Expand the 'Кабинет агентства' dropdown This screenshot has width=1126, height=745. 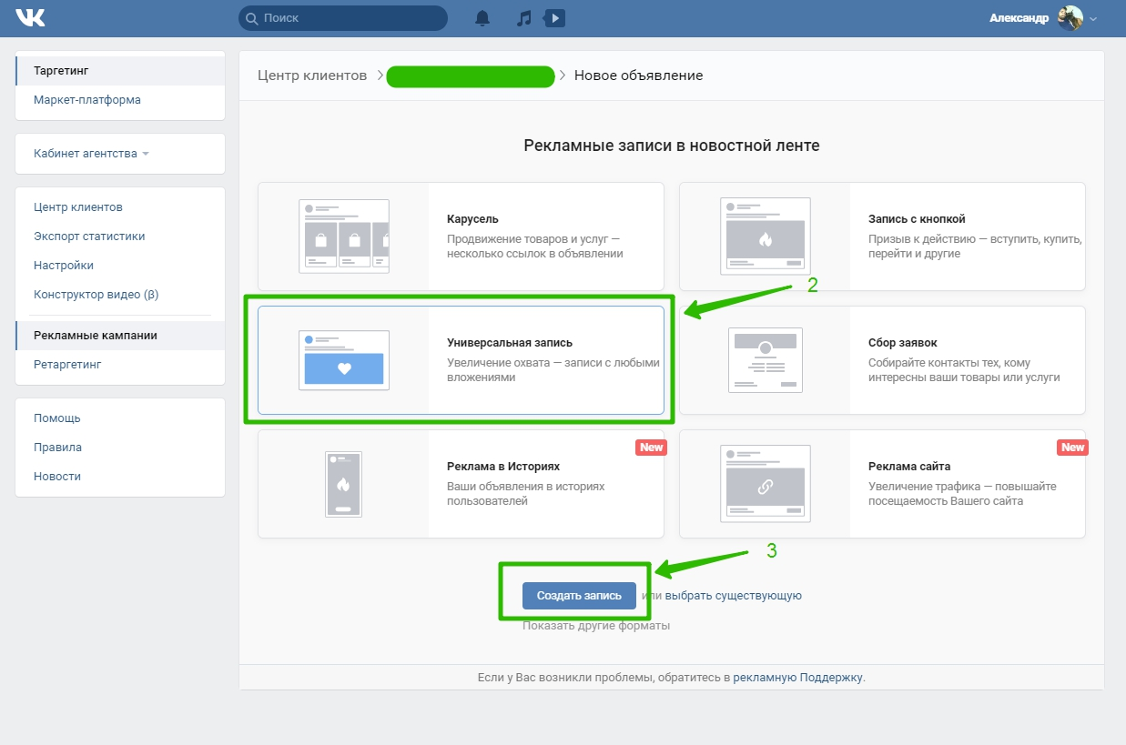(91, 154)
